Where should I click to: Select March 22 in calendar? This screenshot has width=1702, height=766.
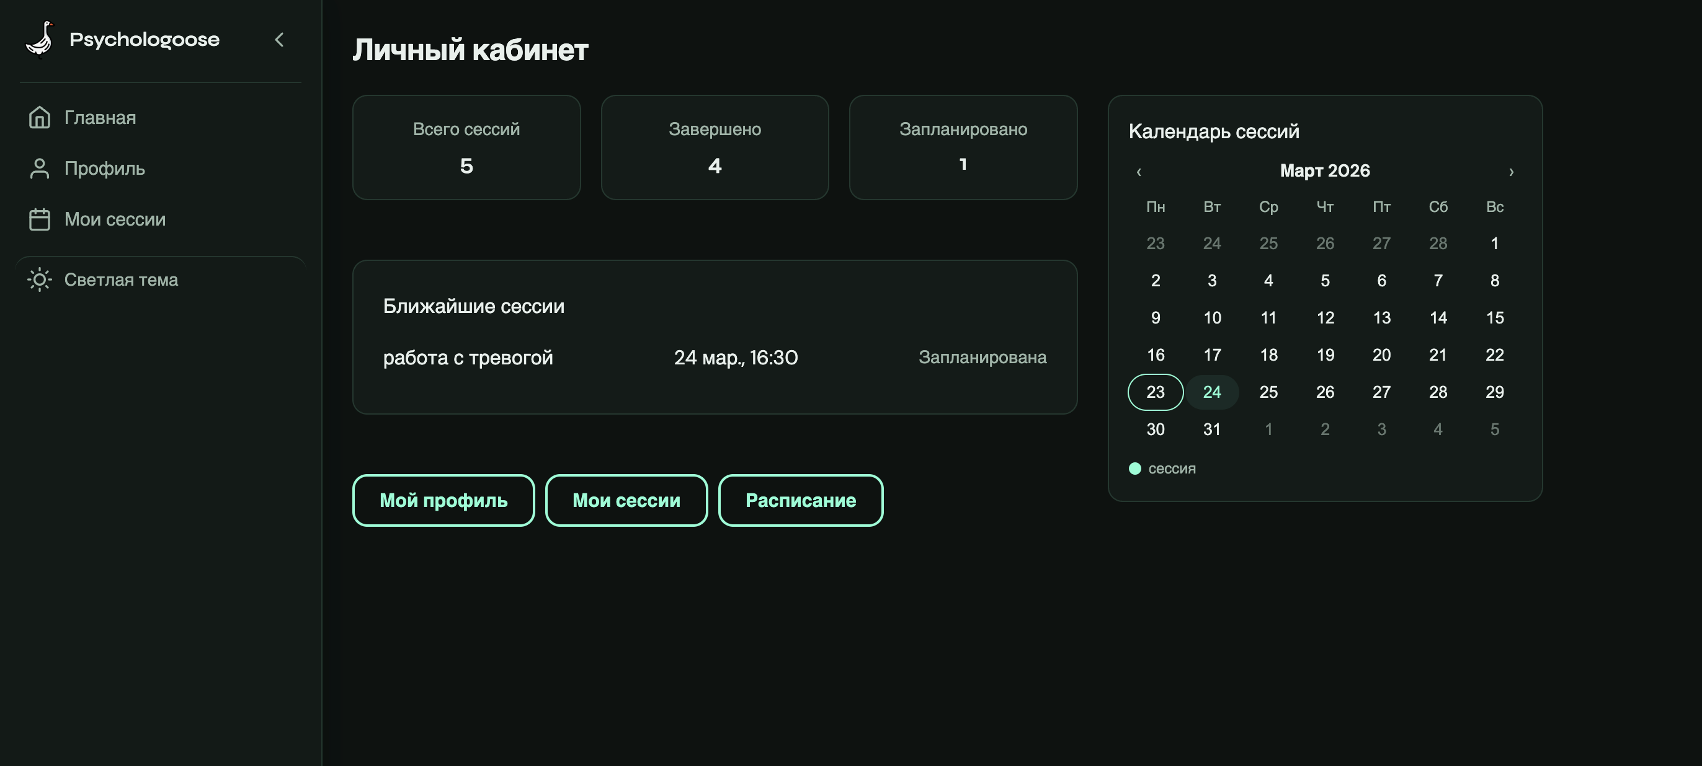point(1495,354)
